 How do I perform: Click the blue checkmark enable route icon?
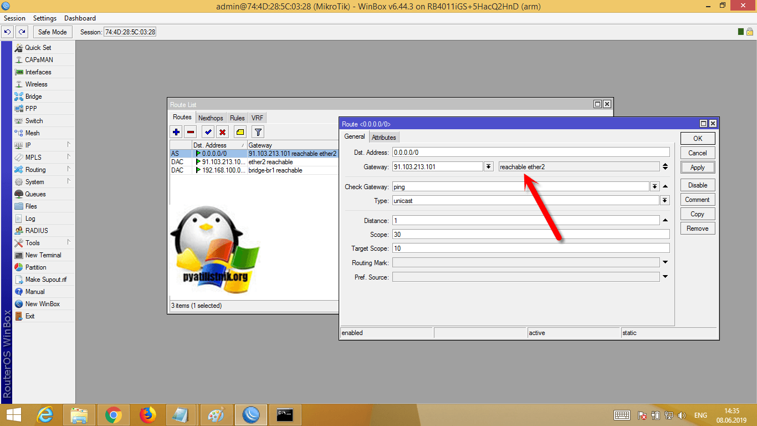(x=208, y=132)
